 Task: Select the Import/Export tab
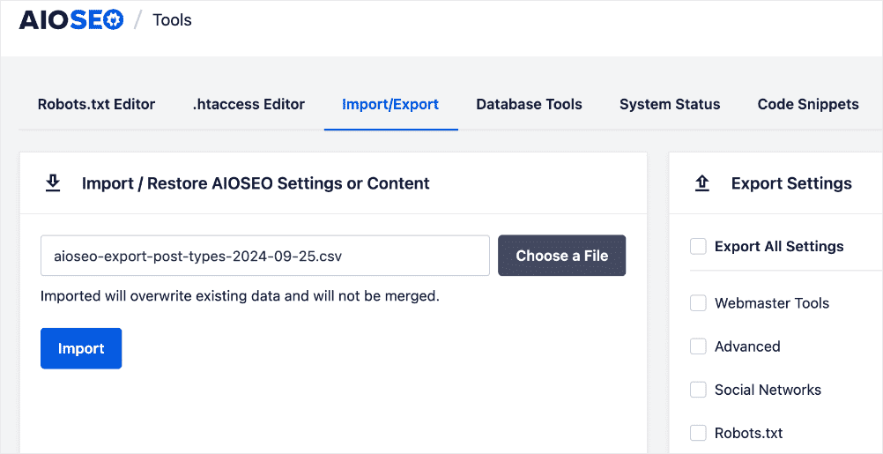pos(390,104)
